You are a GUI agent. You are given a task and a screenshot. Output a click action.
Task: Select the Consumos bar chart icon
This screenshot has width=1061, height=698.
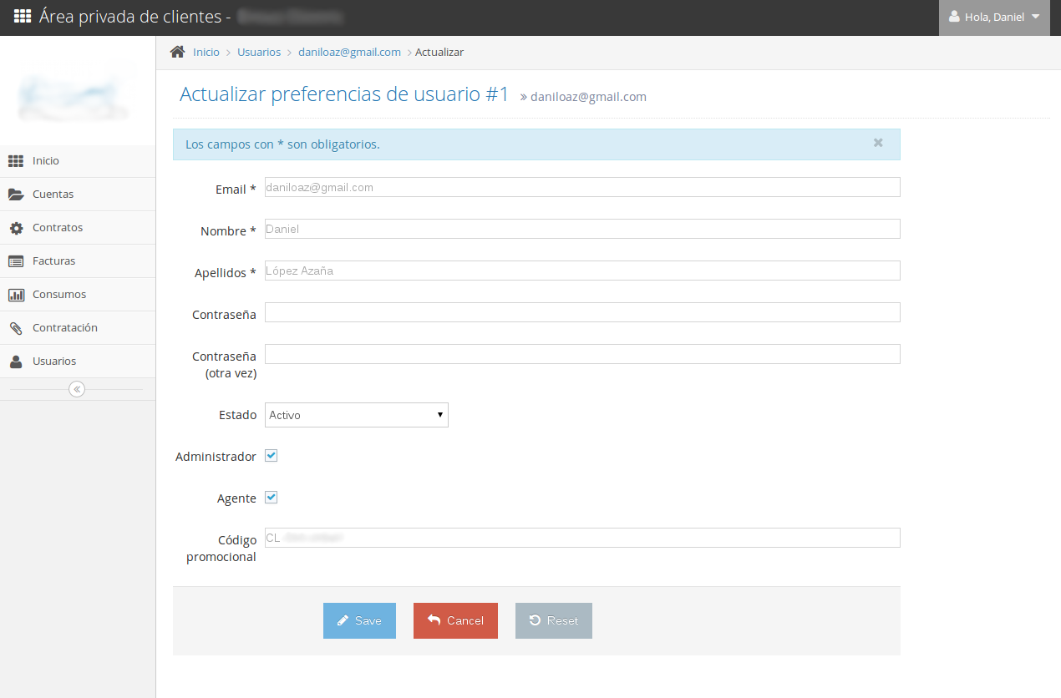pyautogui.click(x=18, y=294)
